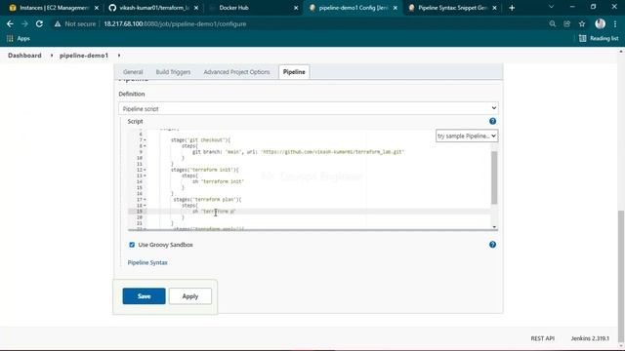
Task: Collapse code fold at line 18
Action: pos(145,206)
